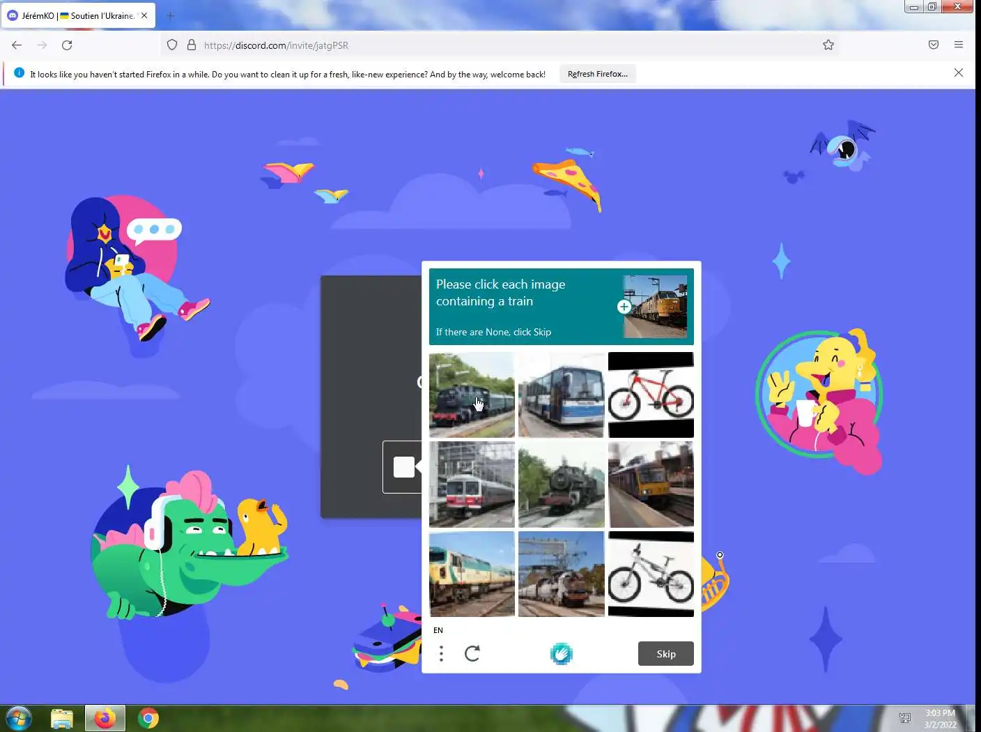This screenshot has height=732, width=981.
Task: Select the JérémKO Soutien l'Ukraine tab
Action: (78, 15)
